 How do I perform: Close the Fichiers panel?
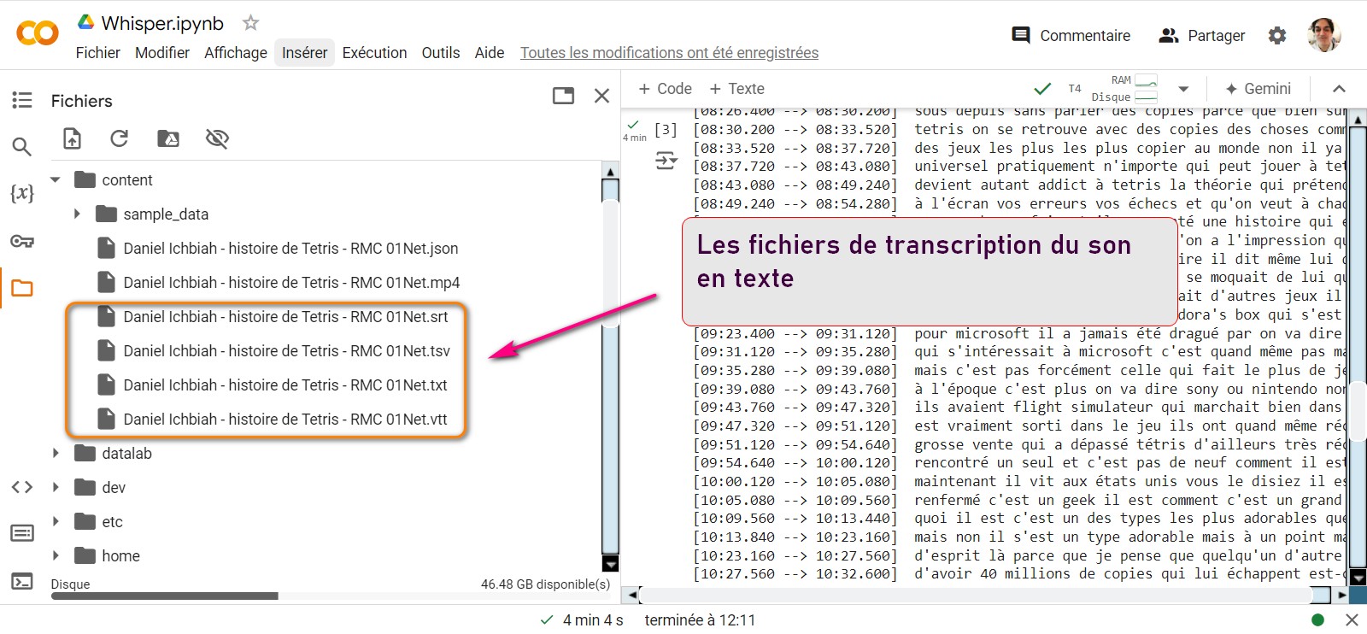coord(601,96)
